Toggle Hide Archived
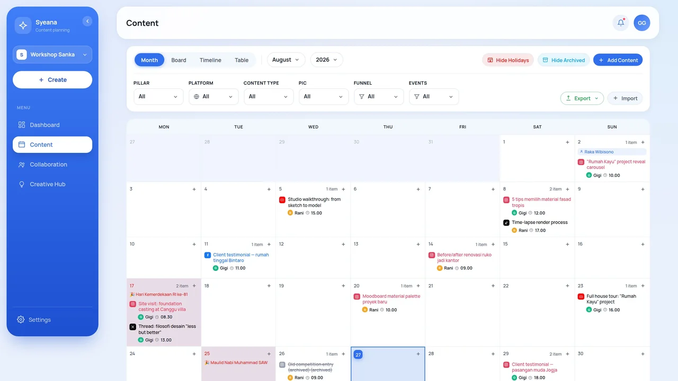This screenshot has width=678, height=381. pyautogui.click(x=564, y=60)
